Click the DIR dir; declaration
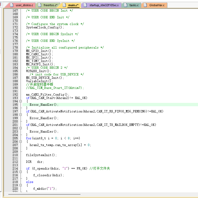The image size is (198, 198). [35, 162]
